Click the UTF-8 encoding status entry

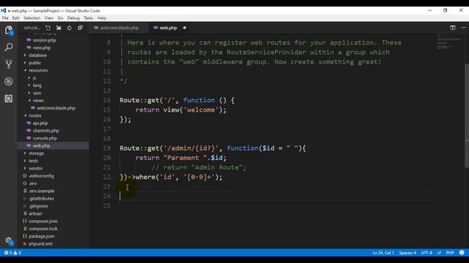[x=426, y=253]
